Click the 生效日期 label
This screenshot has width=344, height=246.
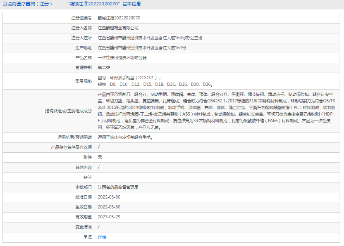(84, 207)
